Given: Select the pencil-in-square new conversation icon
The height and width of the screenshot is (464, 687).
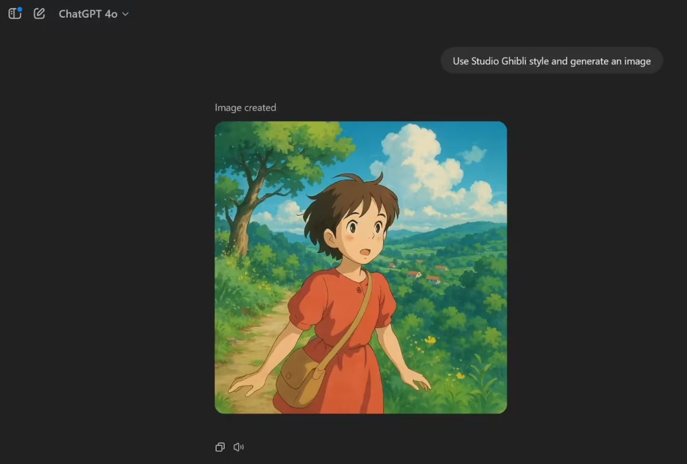Looking at the screenshot, I should pos(38,13).
